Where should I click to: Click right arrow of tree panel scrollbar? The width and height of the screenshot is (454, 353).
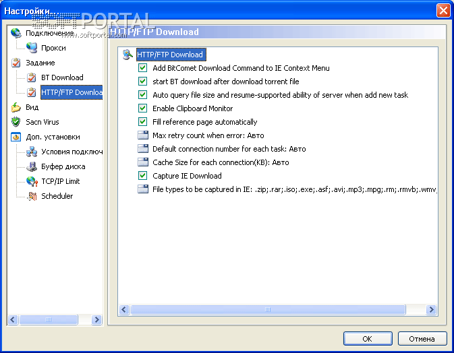point(97,319)
